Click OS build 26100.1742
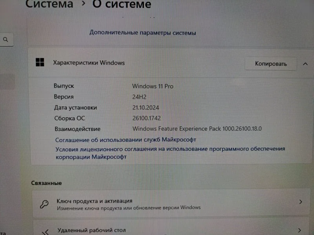The image size is (314, 235). (146, 118)
